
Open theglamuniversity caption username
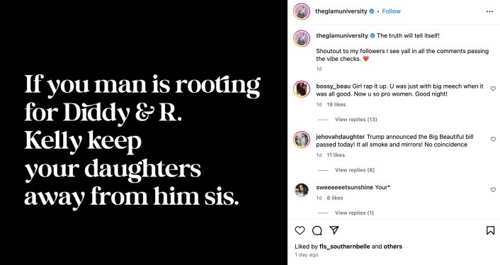point(342,35)
